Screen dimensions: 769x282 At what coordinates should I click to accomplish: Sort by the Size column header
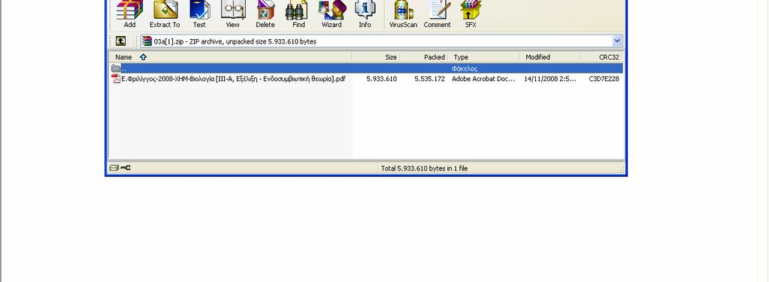(376, 57)
